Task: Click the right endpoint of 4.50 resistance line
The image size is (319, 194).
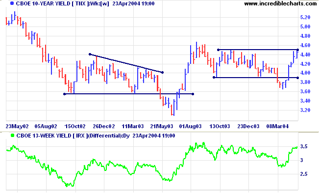Action: pos(297,50)
